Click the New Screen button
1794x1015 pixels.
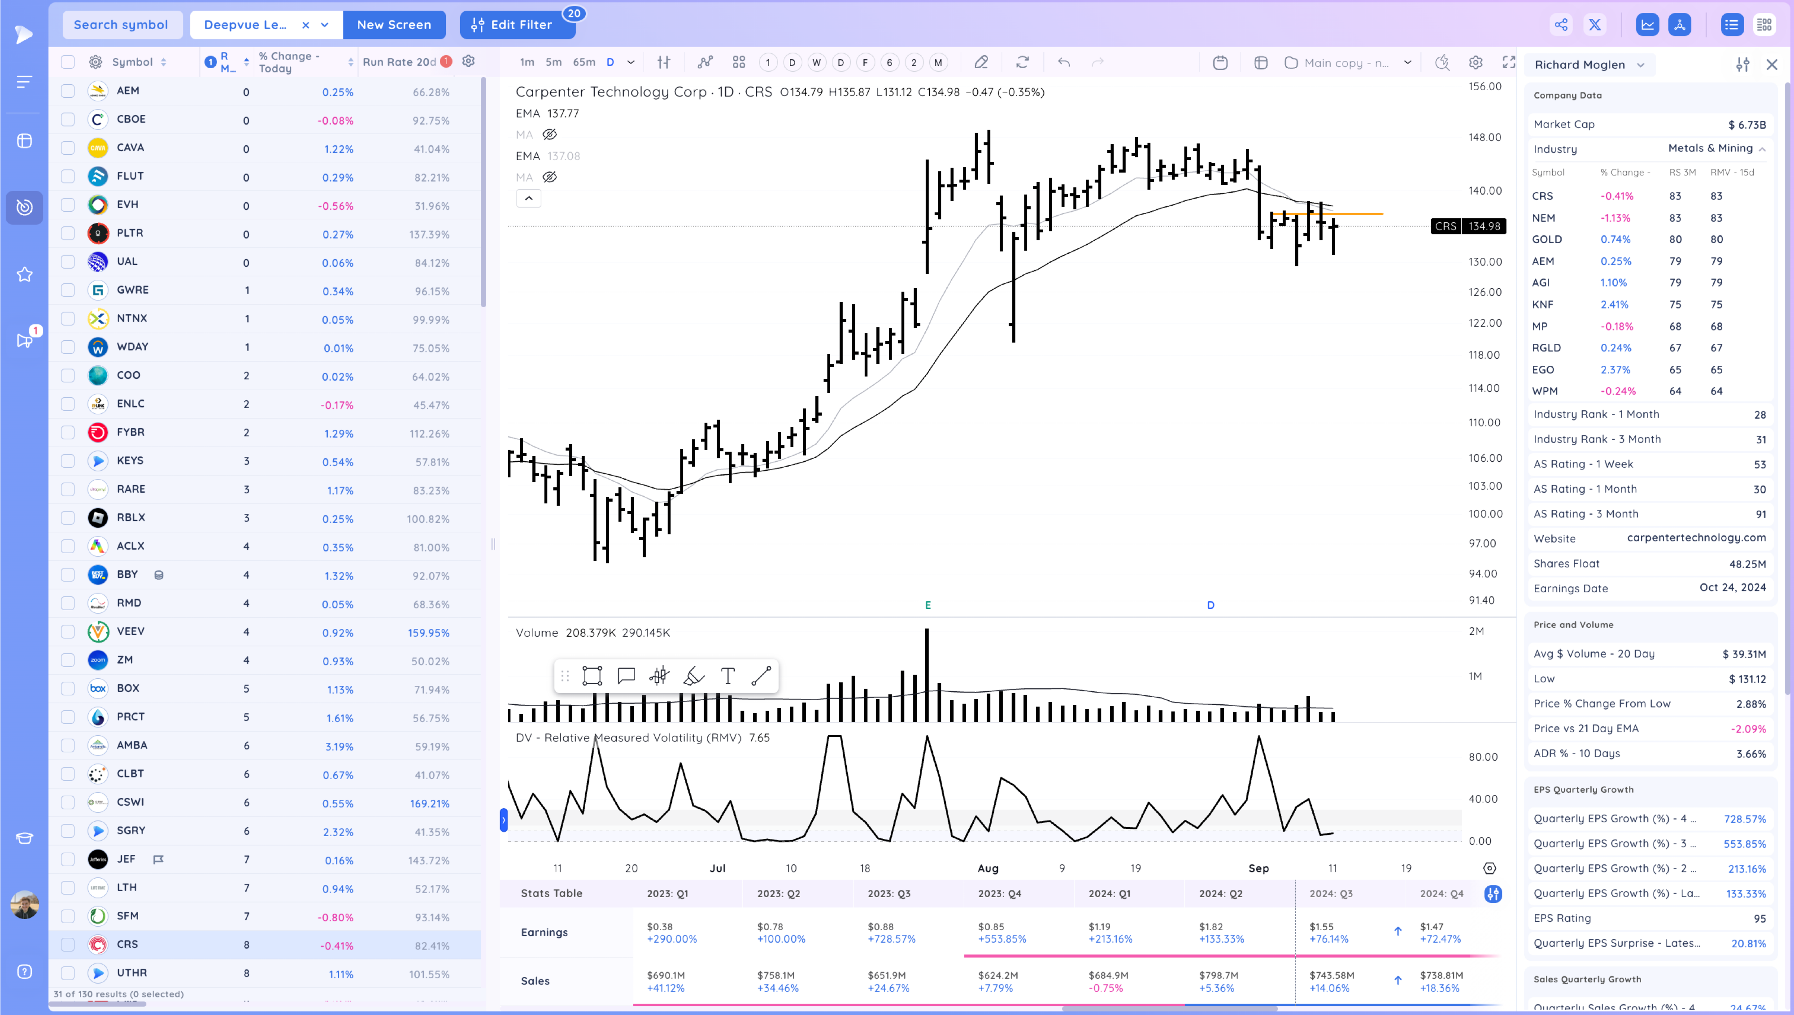point(394,25)
